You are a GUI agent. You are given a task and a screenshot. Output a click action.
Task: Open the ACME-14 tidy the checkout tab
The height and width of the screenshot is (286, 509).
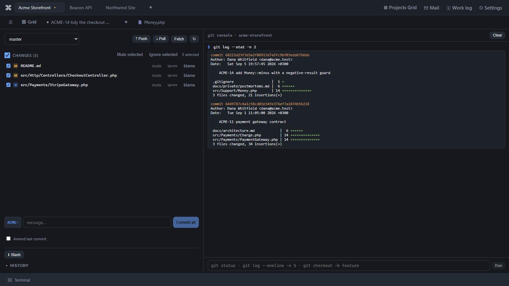pos(78,22)
